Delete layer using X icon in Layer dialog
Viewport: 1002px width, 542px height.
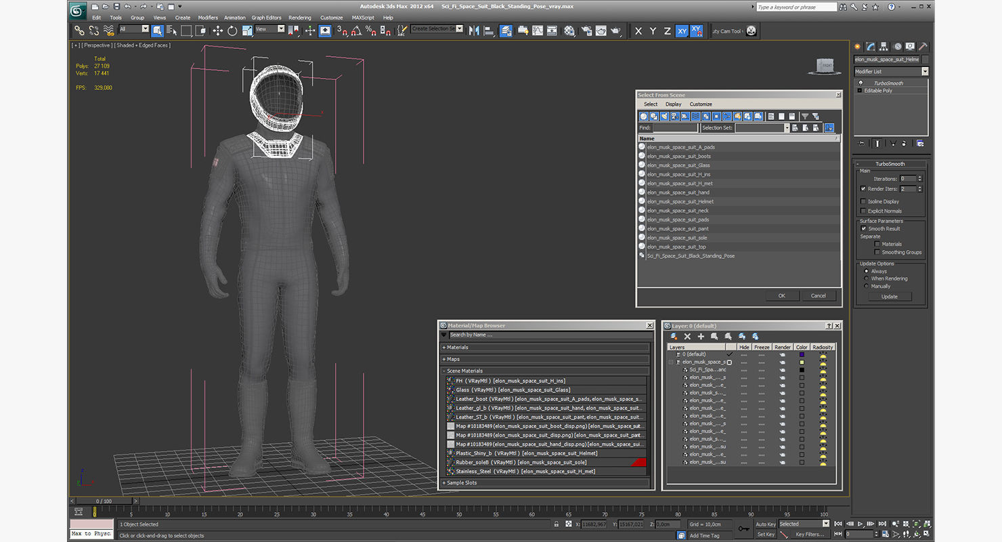[x=687, y=336]
